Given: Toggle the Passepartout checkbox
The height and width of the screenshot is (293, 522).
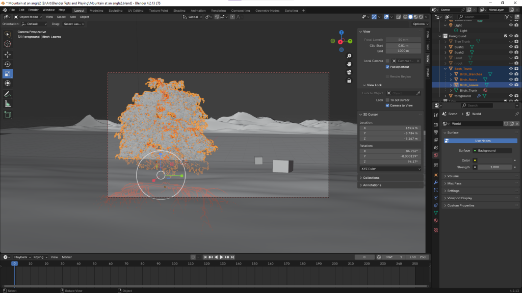Looking at the screenshot, I should click(x=387, y=67).
